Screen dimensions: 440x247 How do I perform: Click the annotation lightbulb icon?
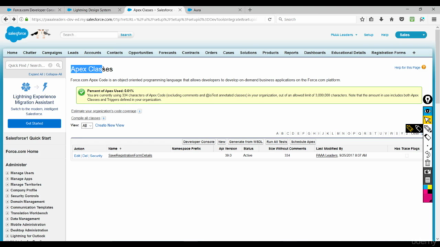click(x=428, y=99)
